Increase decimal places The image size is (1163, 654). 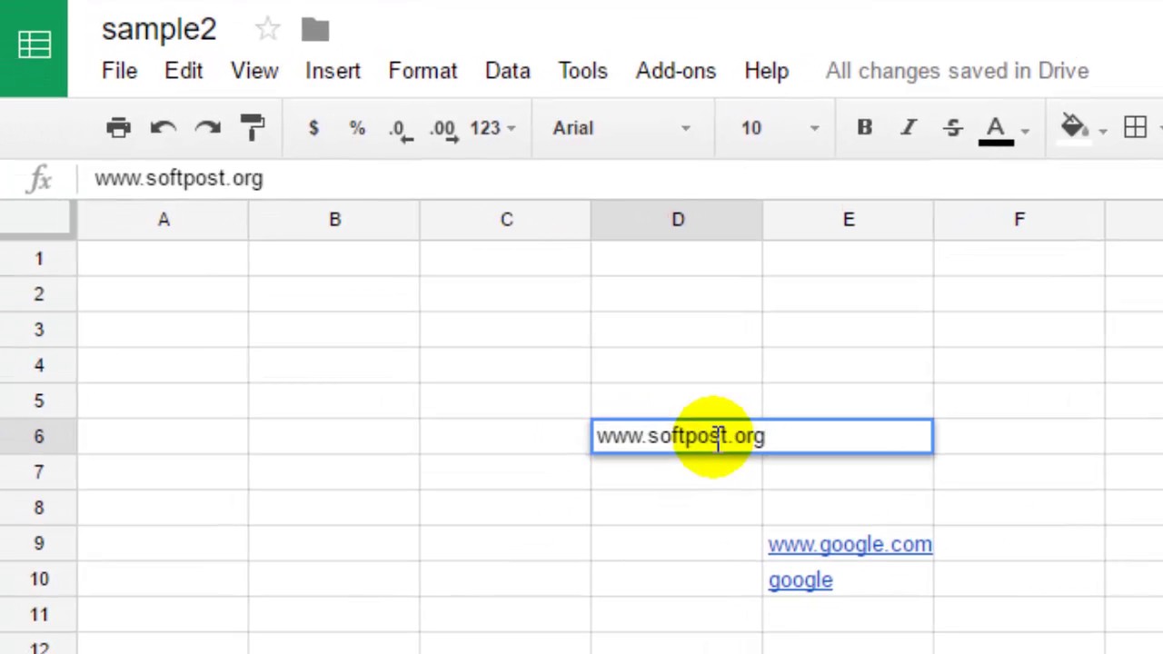[x=443, y=129]
